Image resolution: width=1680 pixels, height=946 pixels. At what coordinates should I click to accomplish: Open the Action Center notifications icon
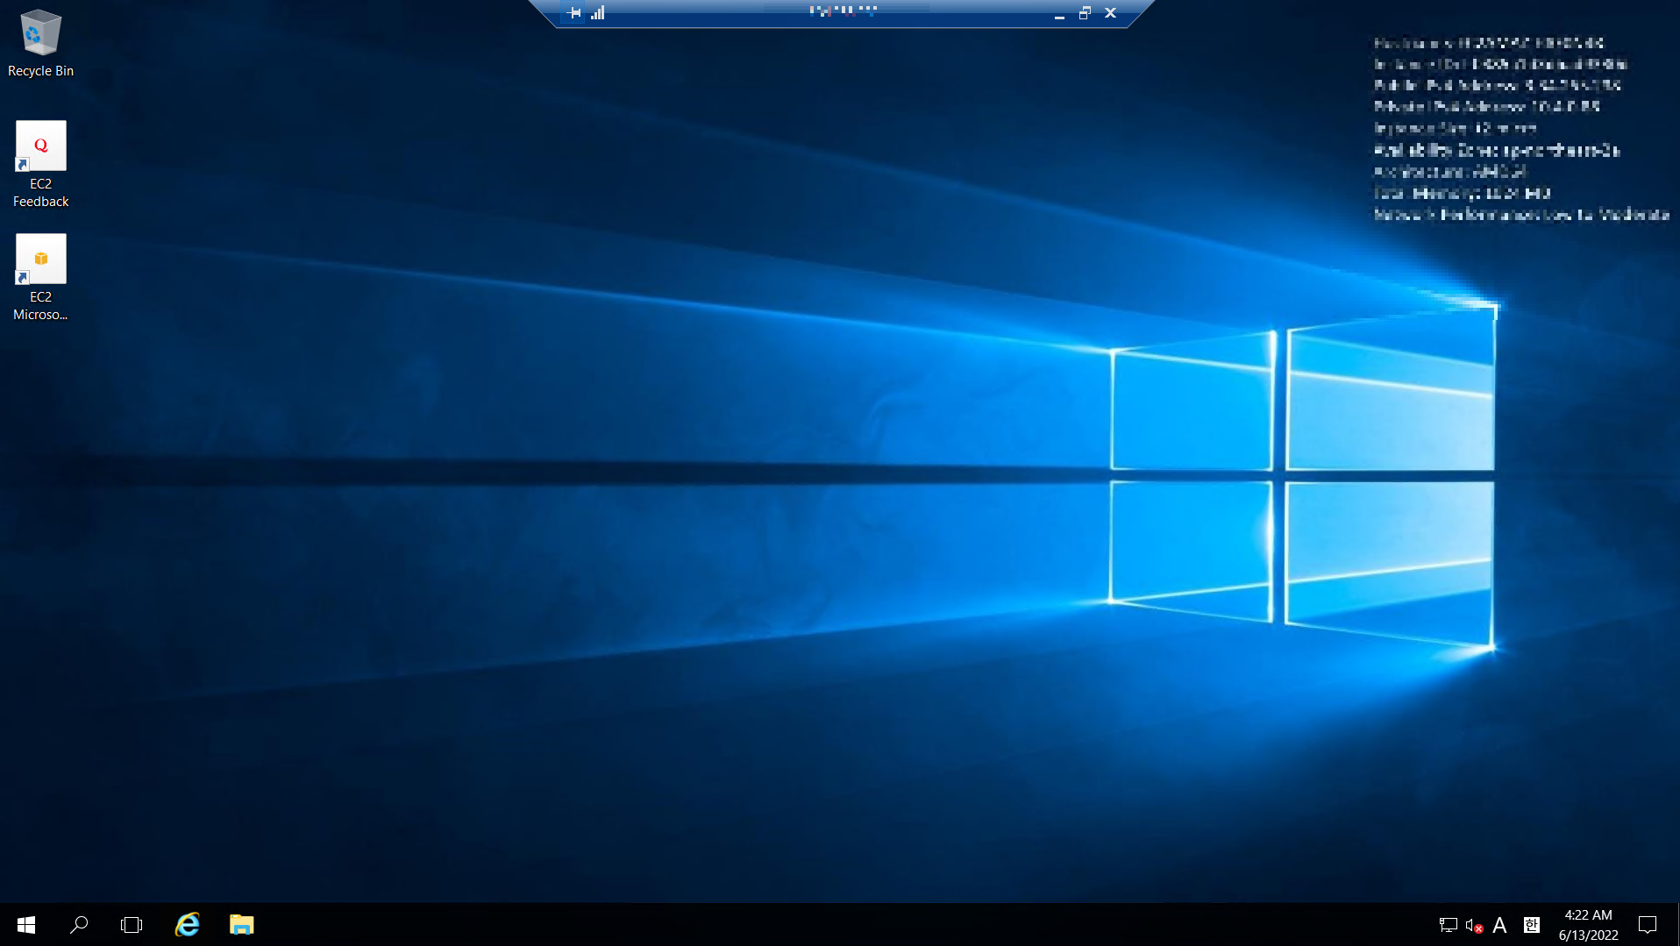coord(1648,925)
